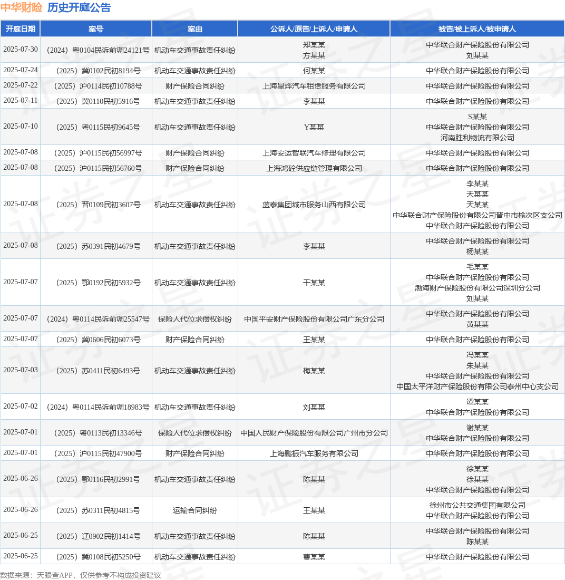Click plaintiff Y某某
Image resolution: width=565 pixels, height=580 pixels.
click(x=314, y=127)
